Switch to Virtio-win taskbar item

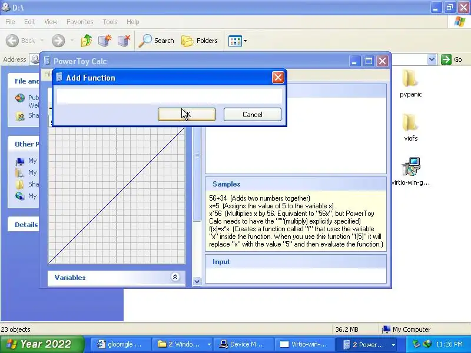pyautogui.click(x=304, y=344)
